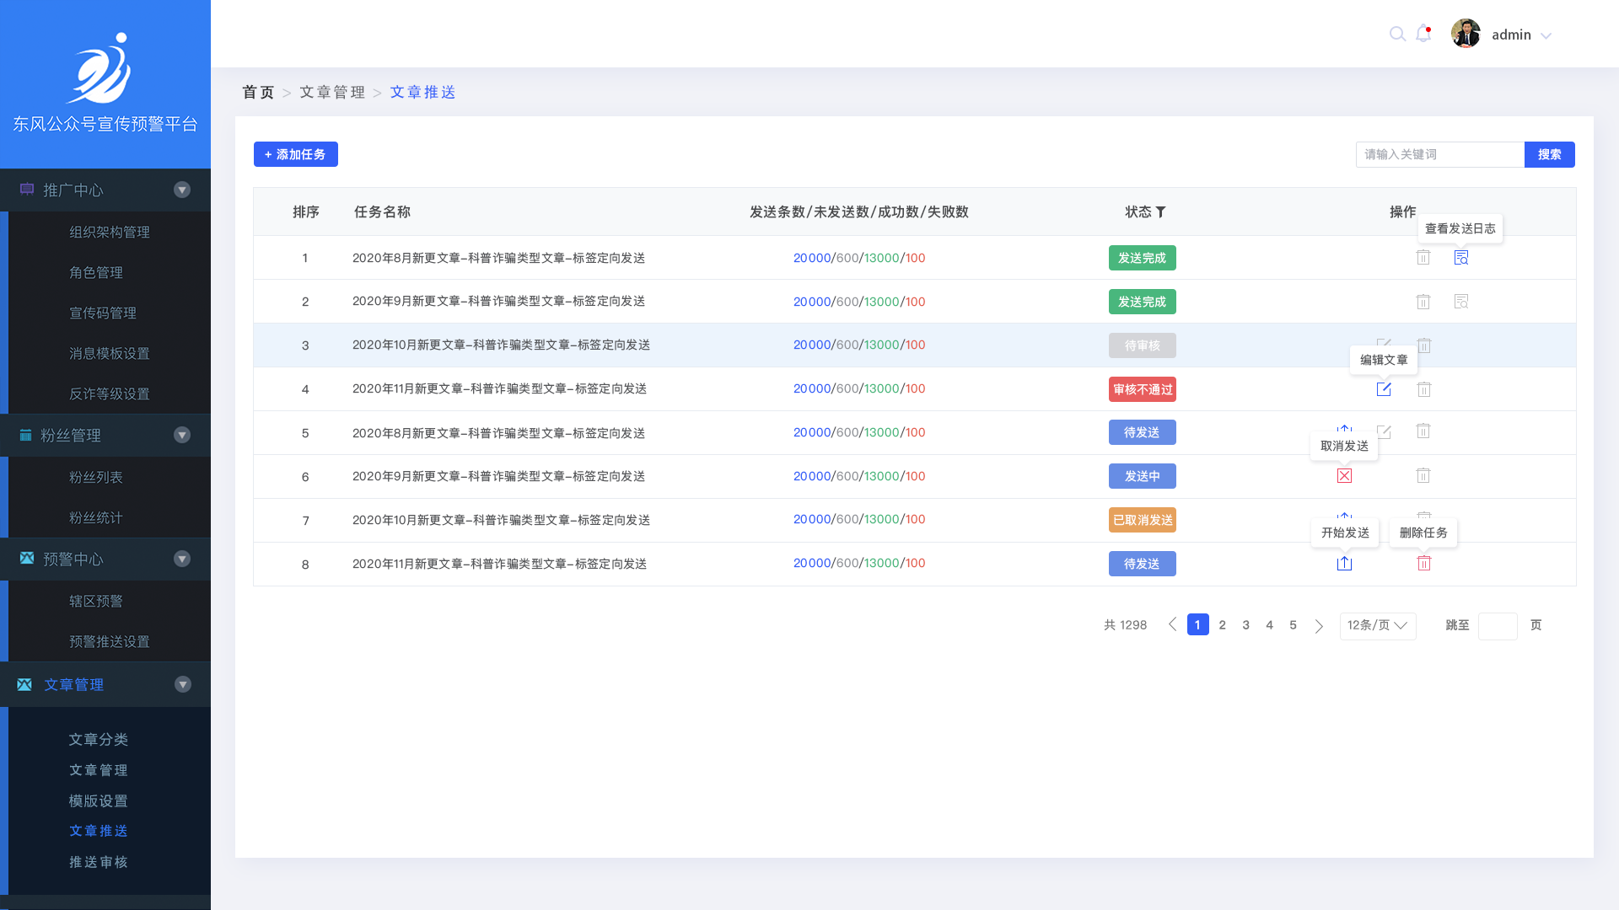The width and height of the screenshot is (1619, 910).
Task: Click the 添加任务 button
Action: [295, 154]
